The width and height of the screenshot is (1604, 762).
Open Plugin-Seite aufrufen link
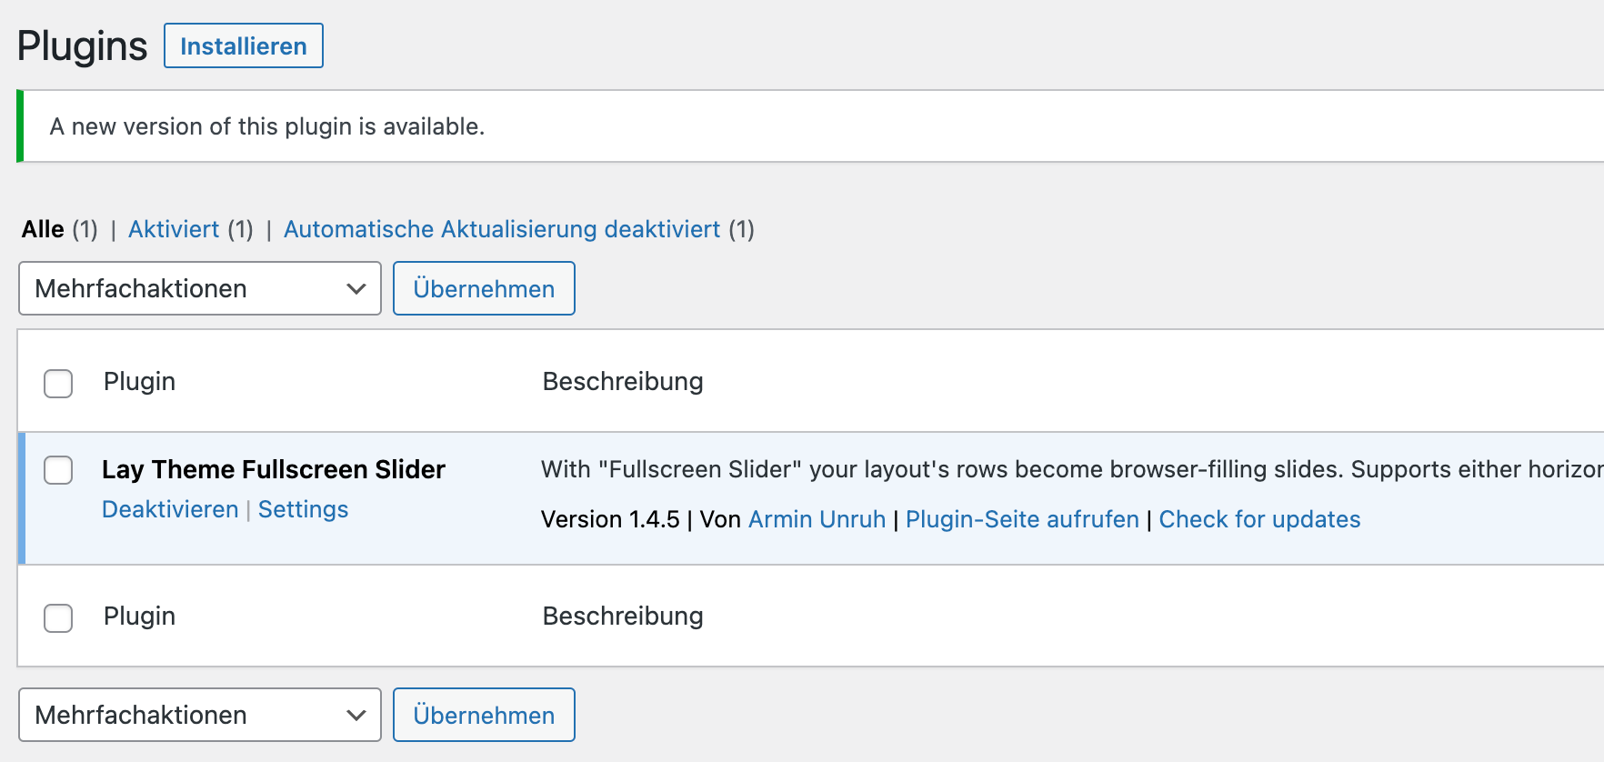click(1022, 519)
